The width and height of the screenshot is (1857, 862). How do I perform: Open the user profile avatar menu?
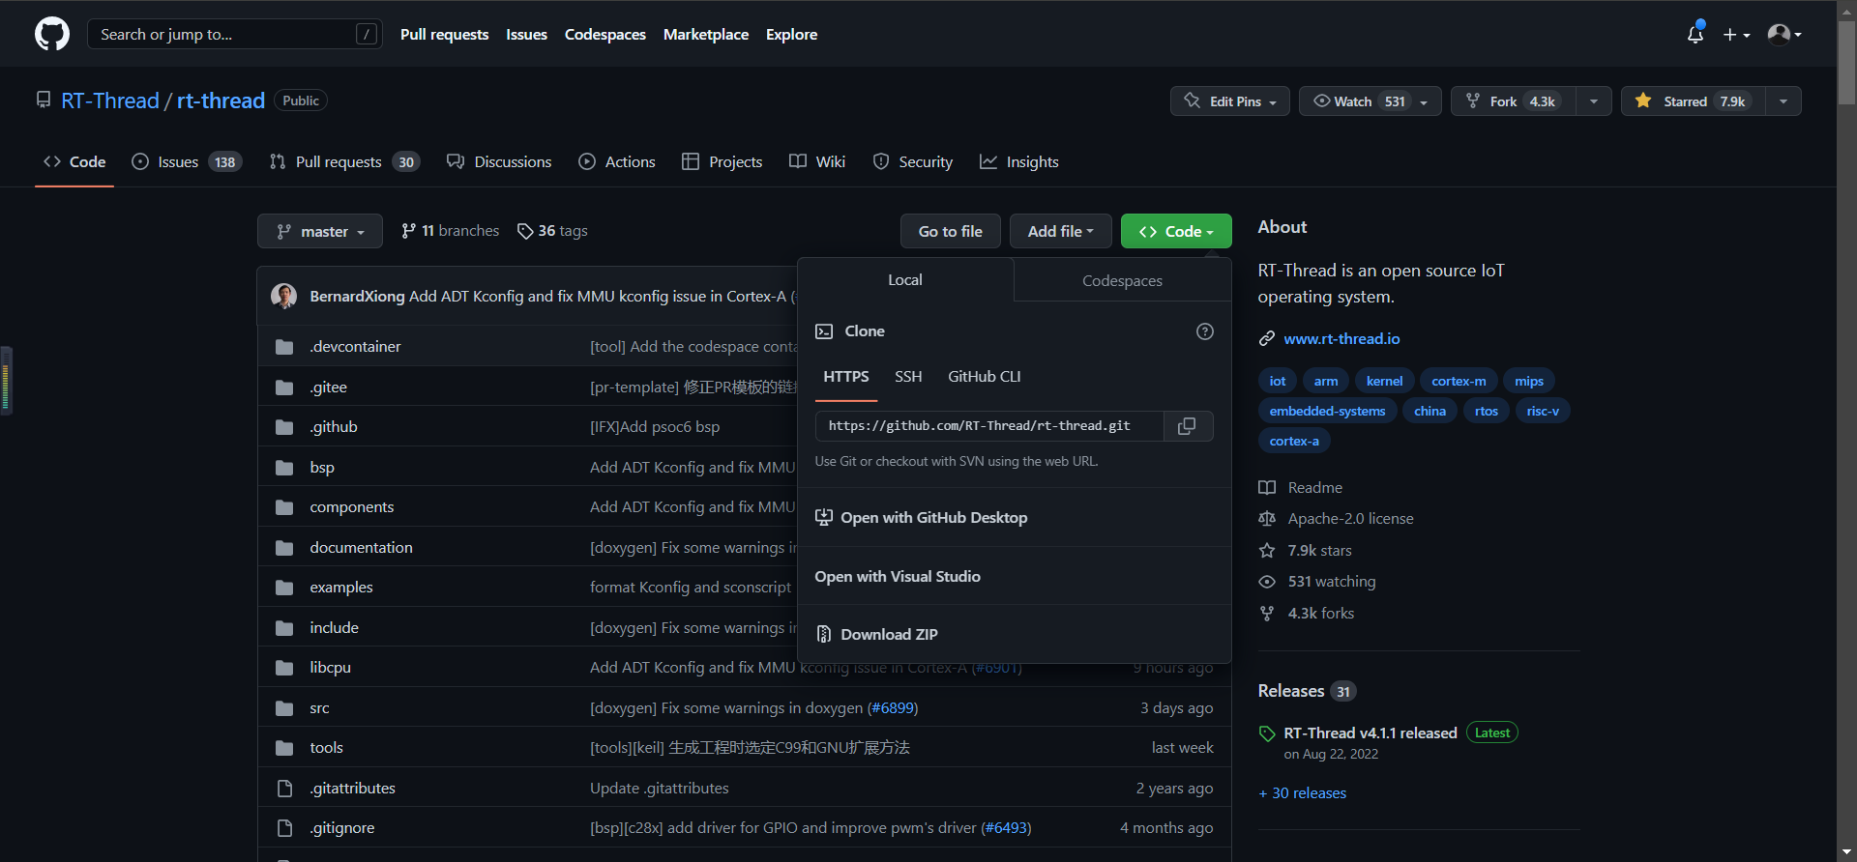1784,34
